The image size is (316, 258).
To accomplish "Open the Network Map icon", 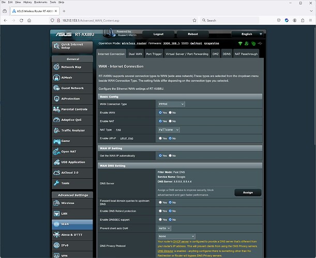I will click(x=56, y=67).
